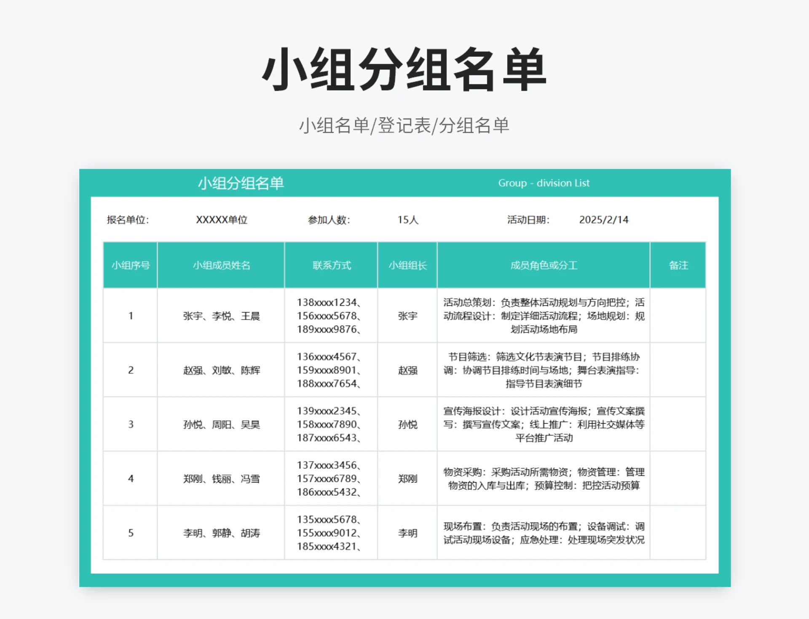Click the subtitle 小组名单/登记表/分组名单
This screenshot has height=619, width=809.
click(x=404, y=125)
